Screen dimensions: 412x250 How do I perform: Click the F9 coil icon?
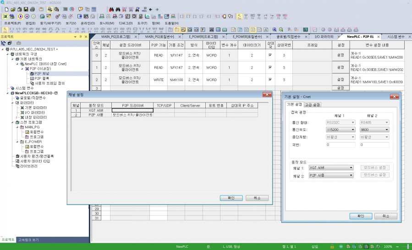(x=90, y=30)
